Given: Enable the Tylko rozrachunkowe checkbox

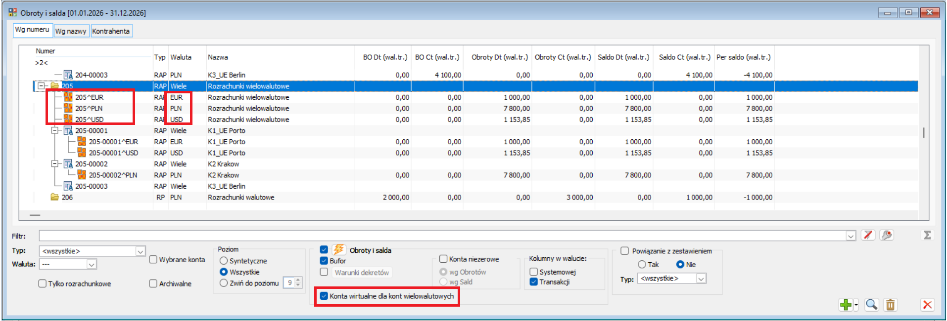Looking at the screenshot, I should tap(43, 284).
